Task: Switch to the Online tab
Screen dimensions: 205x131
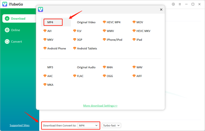Action: (15, 30)
